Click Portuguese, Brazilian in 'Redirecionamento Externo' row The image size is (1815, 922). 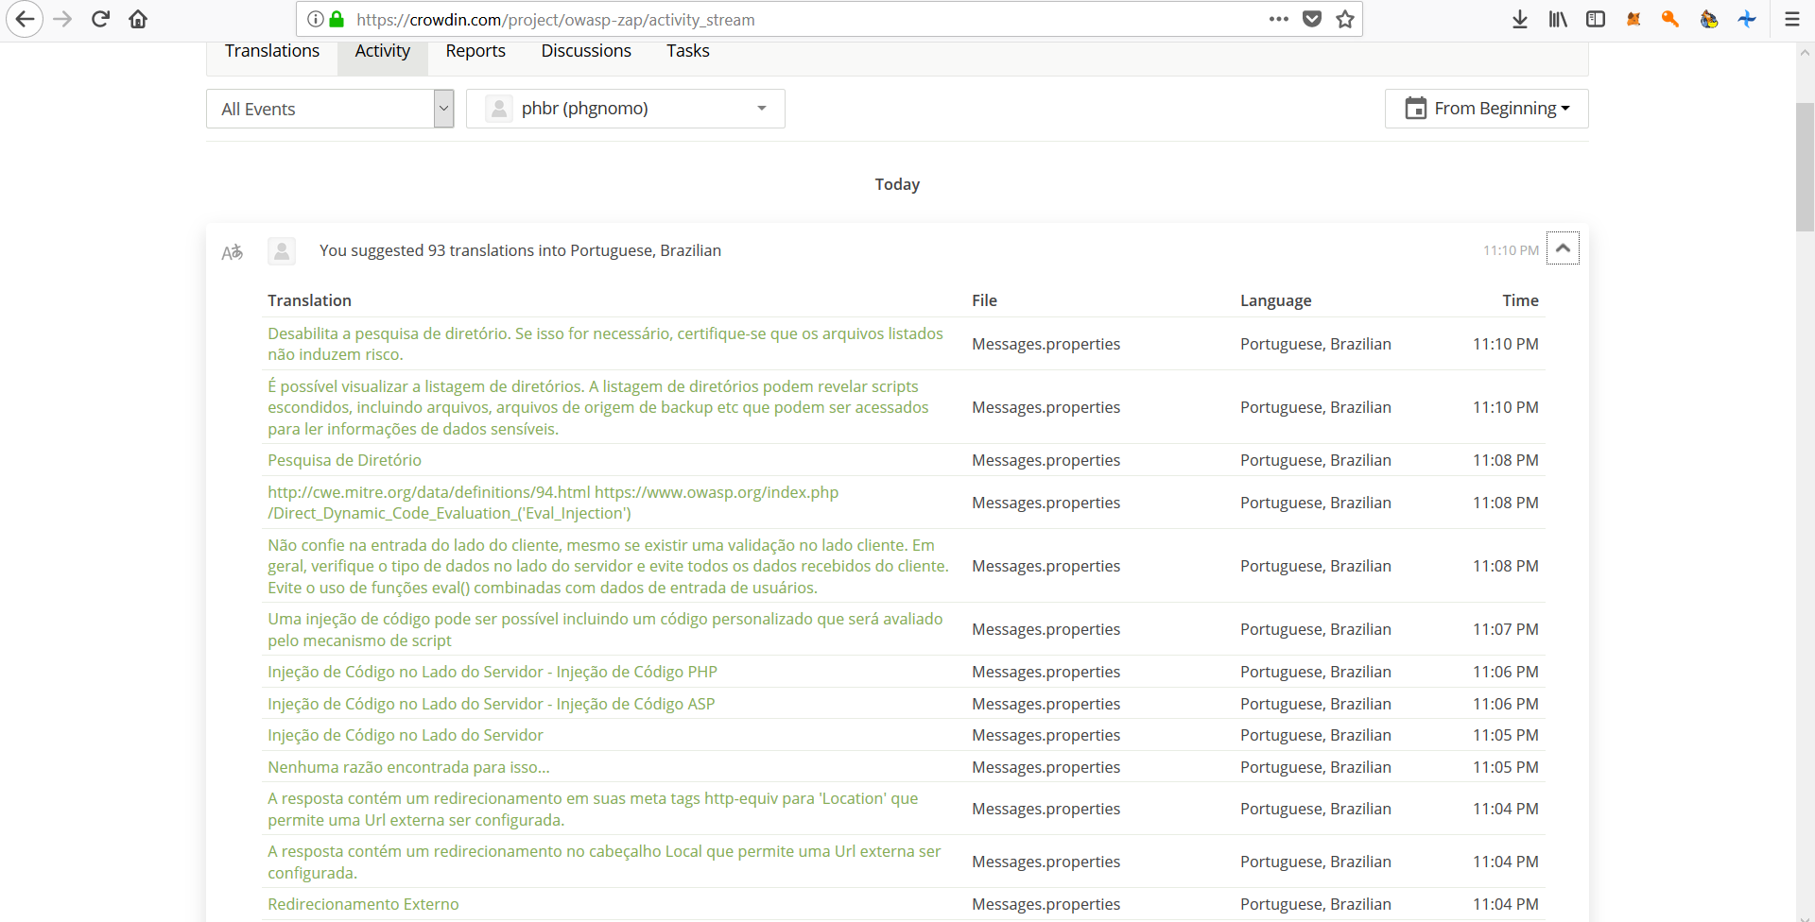(1315, 904)
